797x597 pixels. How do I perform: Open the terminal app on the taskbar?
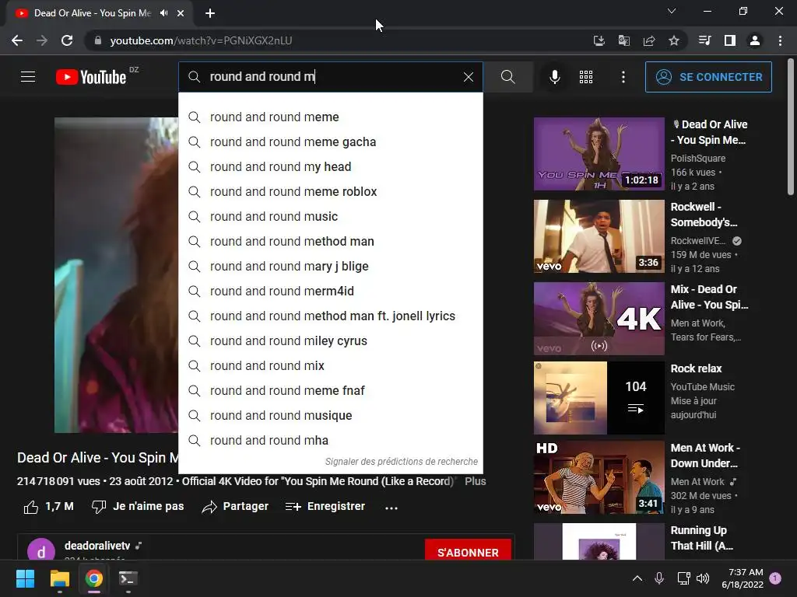coord(127,578)
